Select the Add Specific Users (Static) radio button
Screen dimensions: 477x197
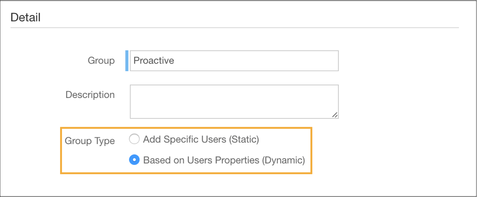(x=134, y=139)
